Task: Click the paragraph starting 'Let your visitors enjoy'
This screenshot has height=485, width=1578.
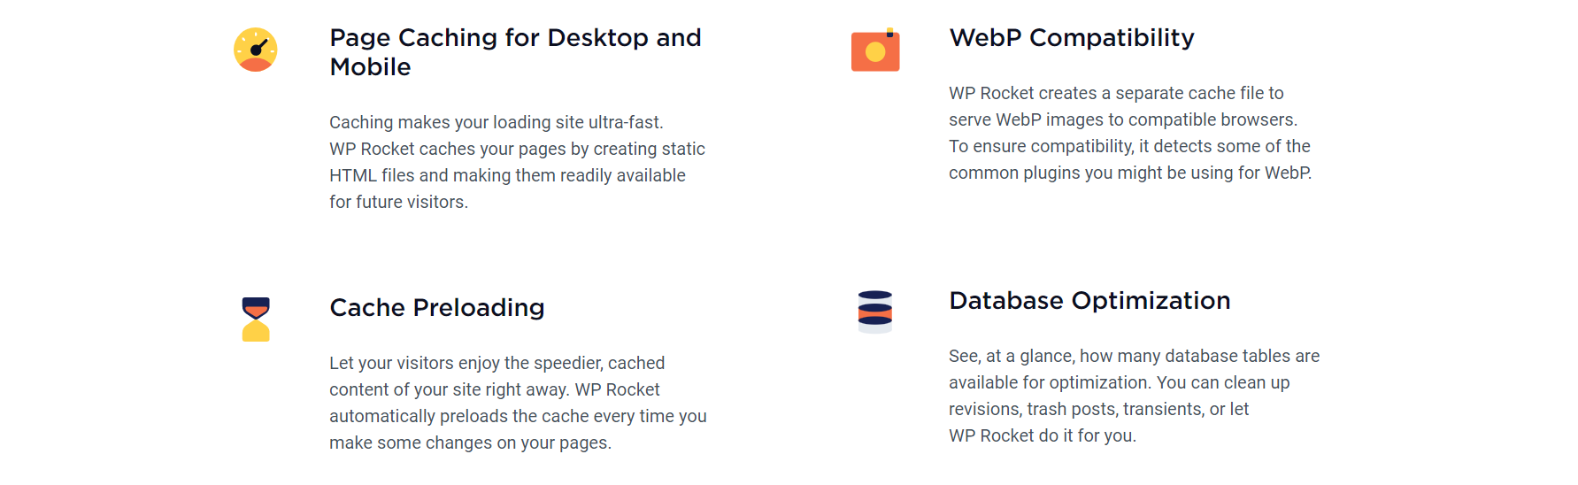Action: tap(517, 403)
